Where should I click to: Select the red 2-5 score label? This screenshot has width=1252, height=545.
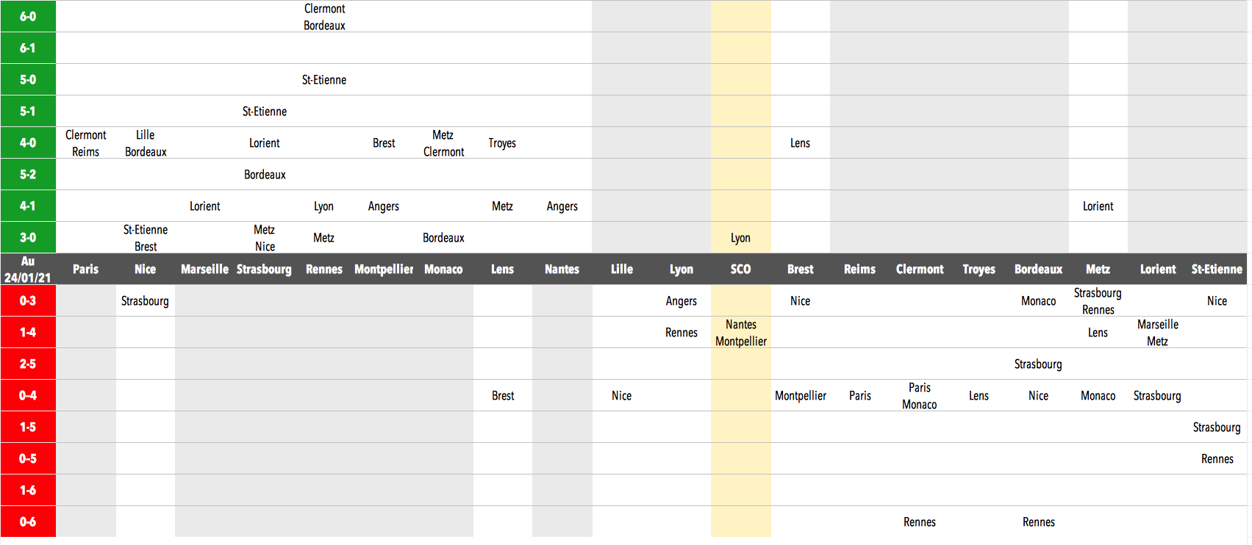tap(28, 364)
